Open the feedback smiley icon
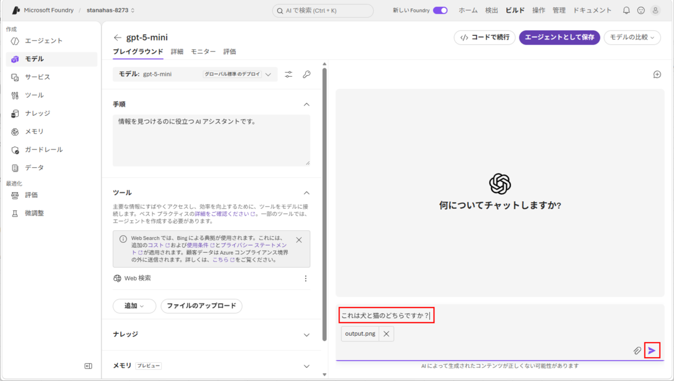Screen dimensions: 674x381 641,10
